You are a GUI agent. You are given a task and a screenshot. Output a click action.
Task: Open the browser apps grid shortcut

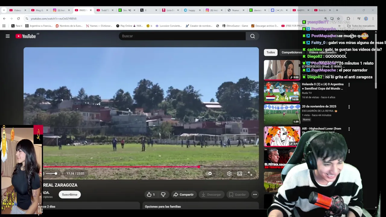(x=4, y=26)
